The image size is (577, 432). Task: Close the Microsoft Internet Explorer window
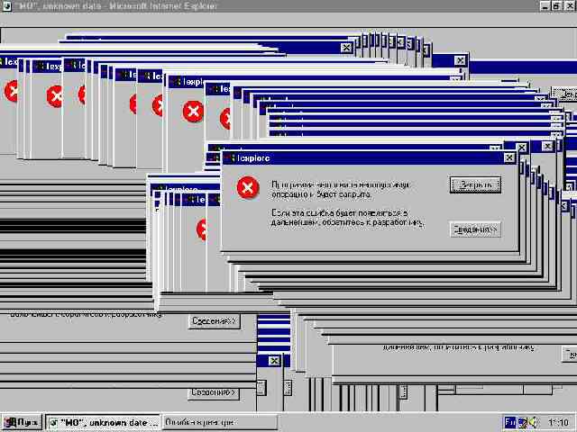(x=570, y=6)
